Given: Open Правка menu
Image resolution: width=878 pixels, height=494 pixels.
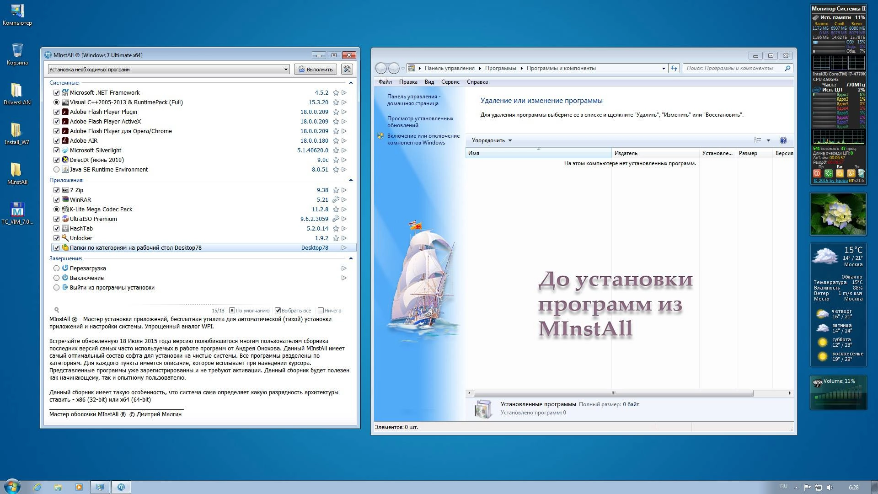Looking at the screenshot, I should coord(408,82).
